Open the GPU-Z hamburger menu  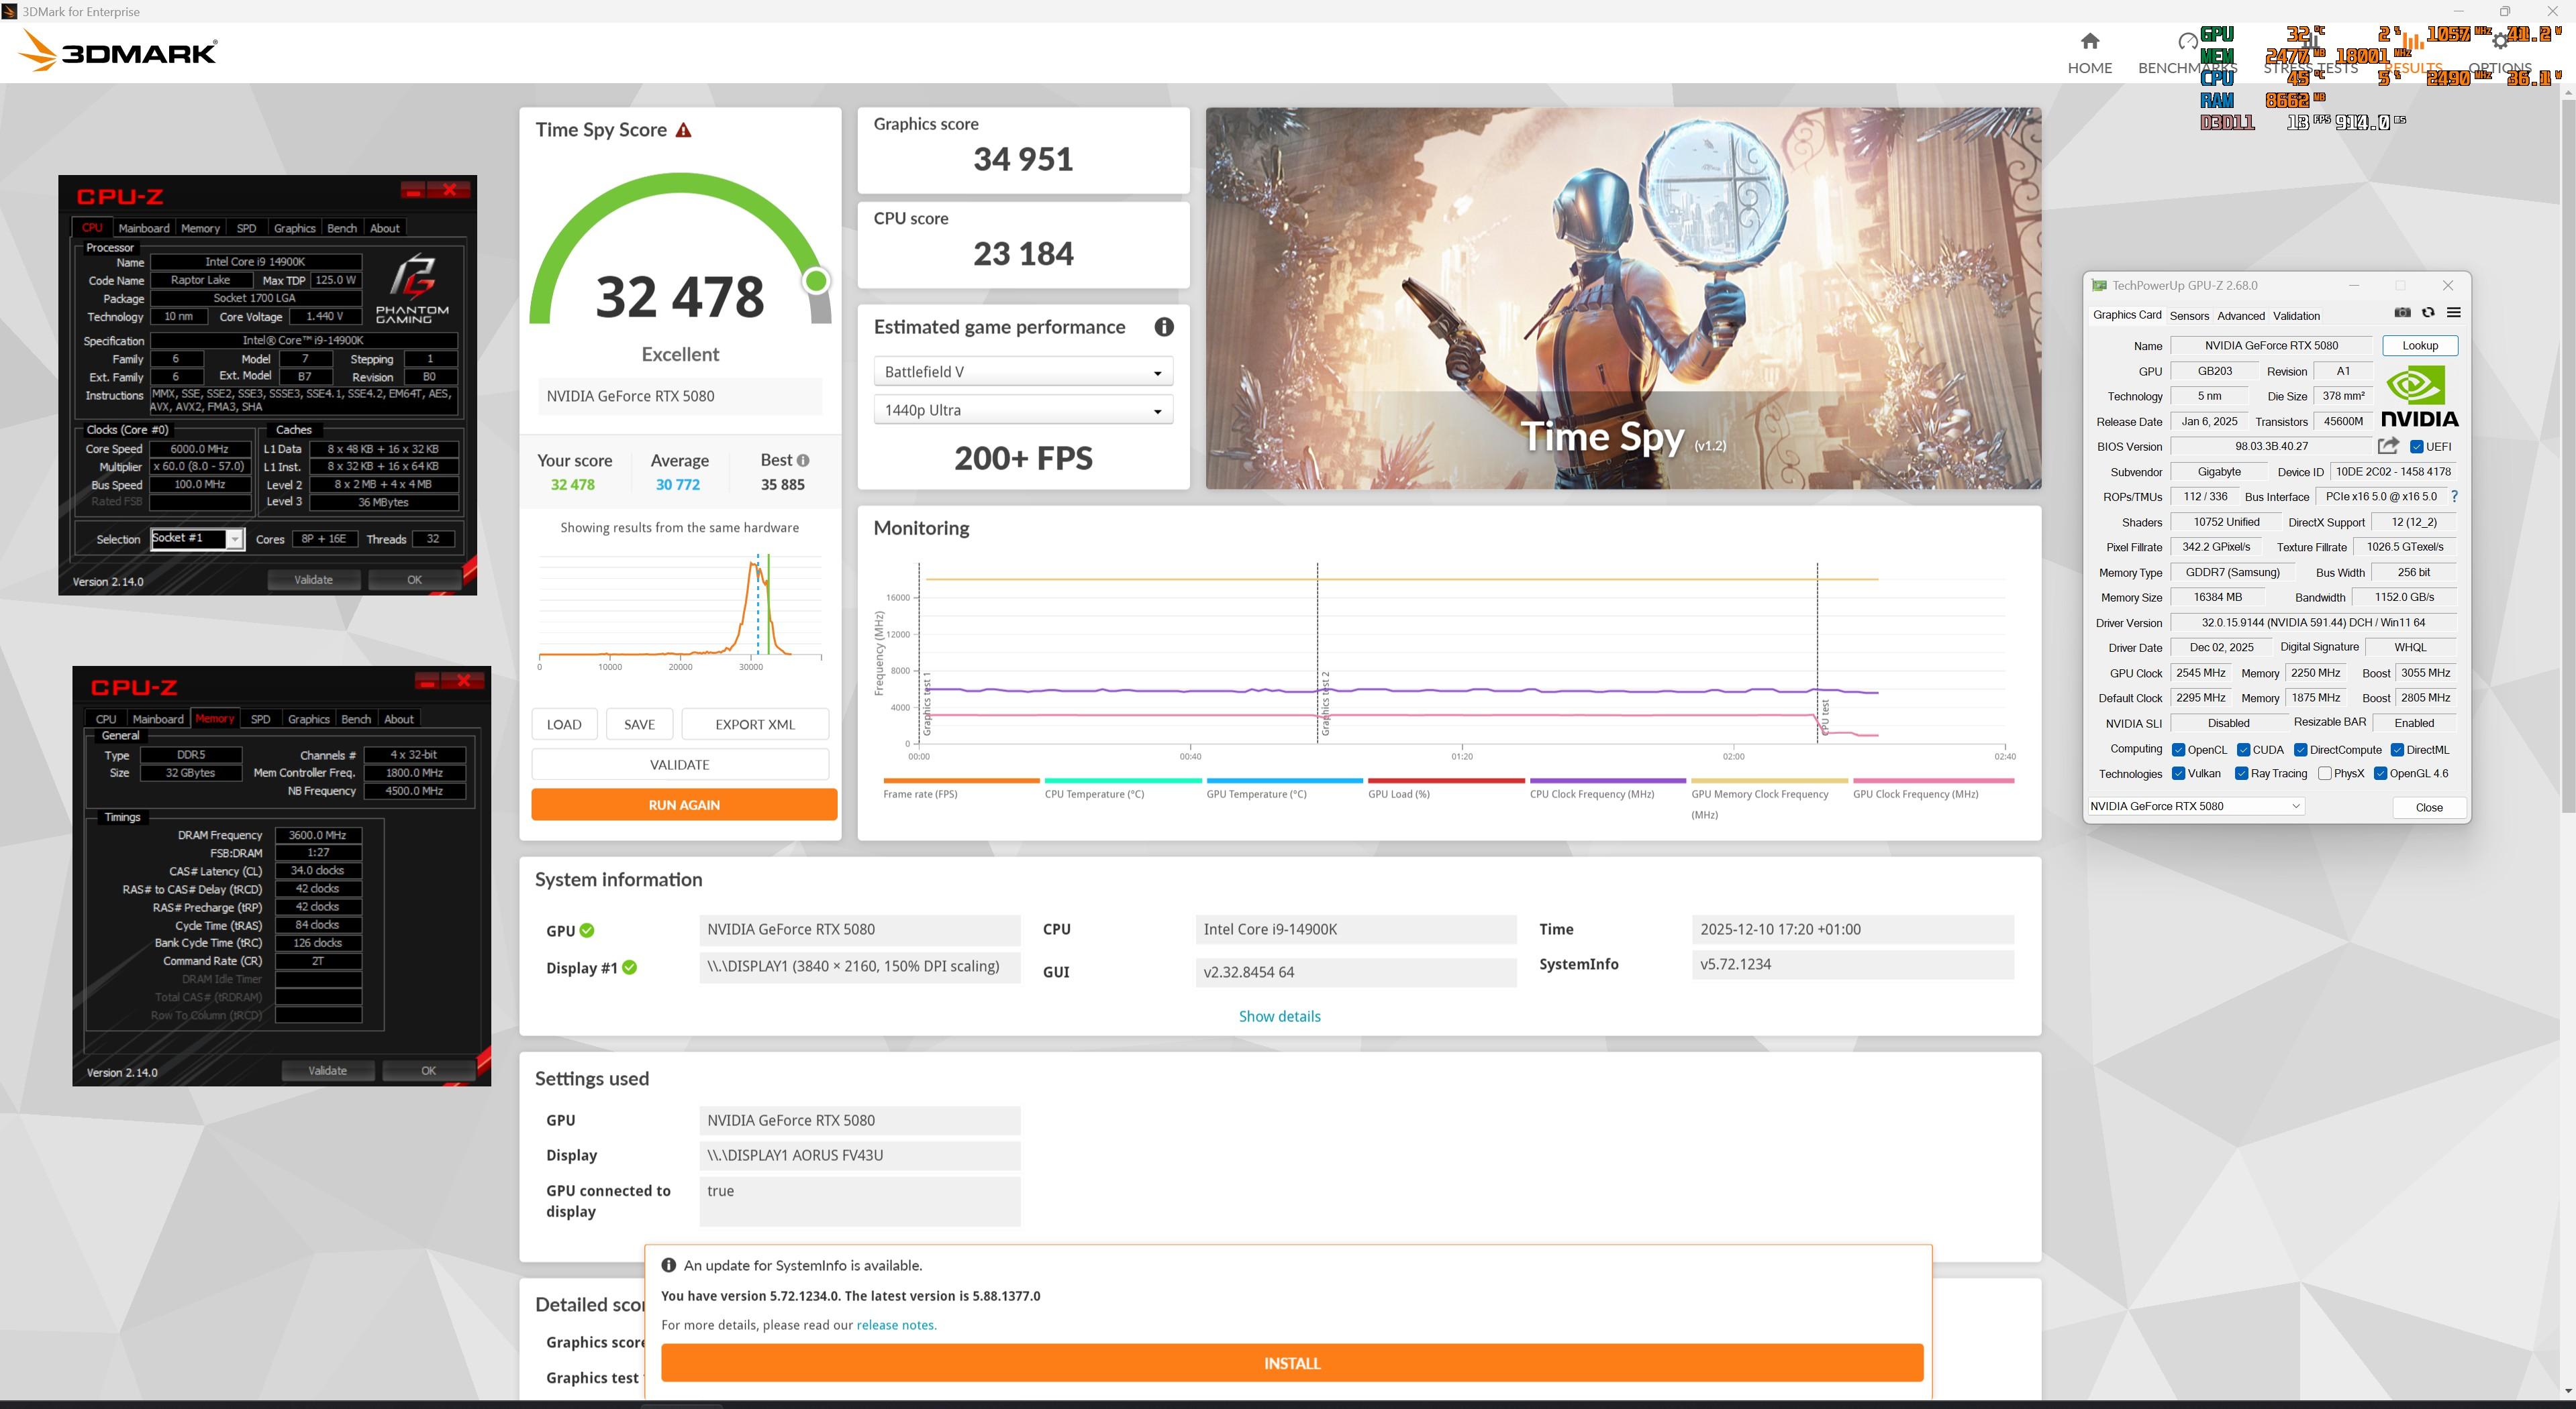[2453, 313]
